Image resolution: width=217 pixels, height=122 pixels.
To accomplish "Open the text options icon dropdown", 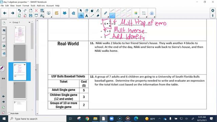I will click(x=42, y=16).
